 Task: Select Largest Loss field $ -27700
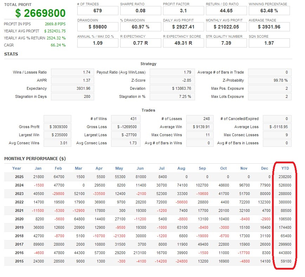click(126, 135)
